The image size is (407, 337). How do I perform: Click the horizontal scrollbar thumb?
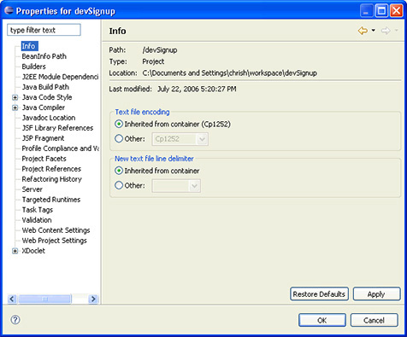(44, 299)
